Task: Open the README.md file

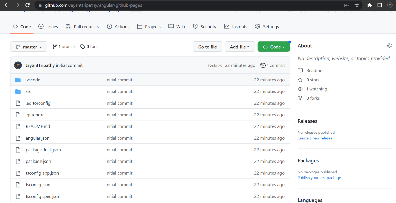Action: click(x=38, y=126)
